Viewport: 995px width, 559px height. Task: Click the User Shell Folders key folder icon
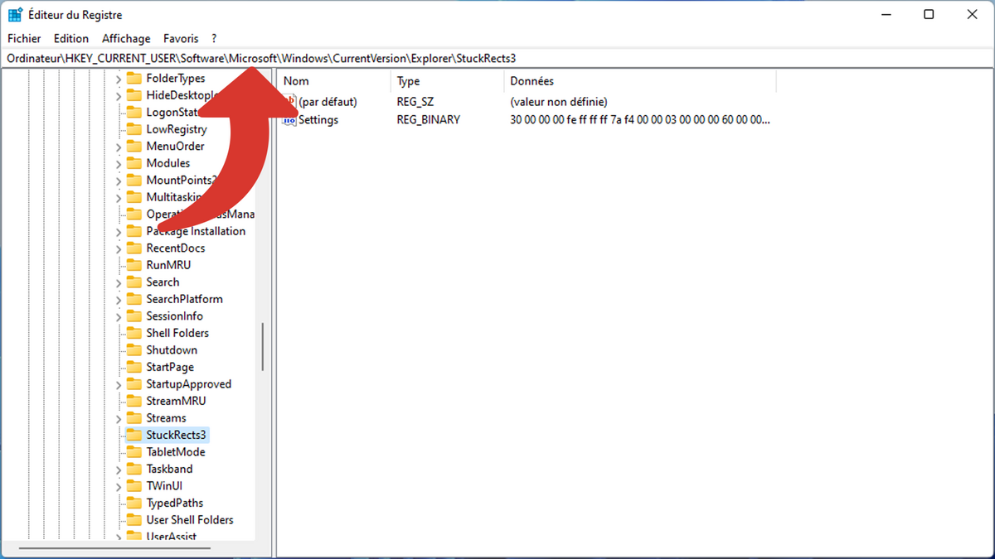pyautogui.click(x=133, y=520)
